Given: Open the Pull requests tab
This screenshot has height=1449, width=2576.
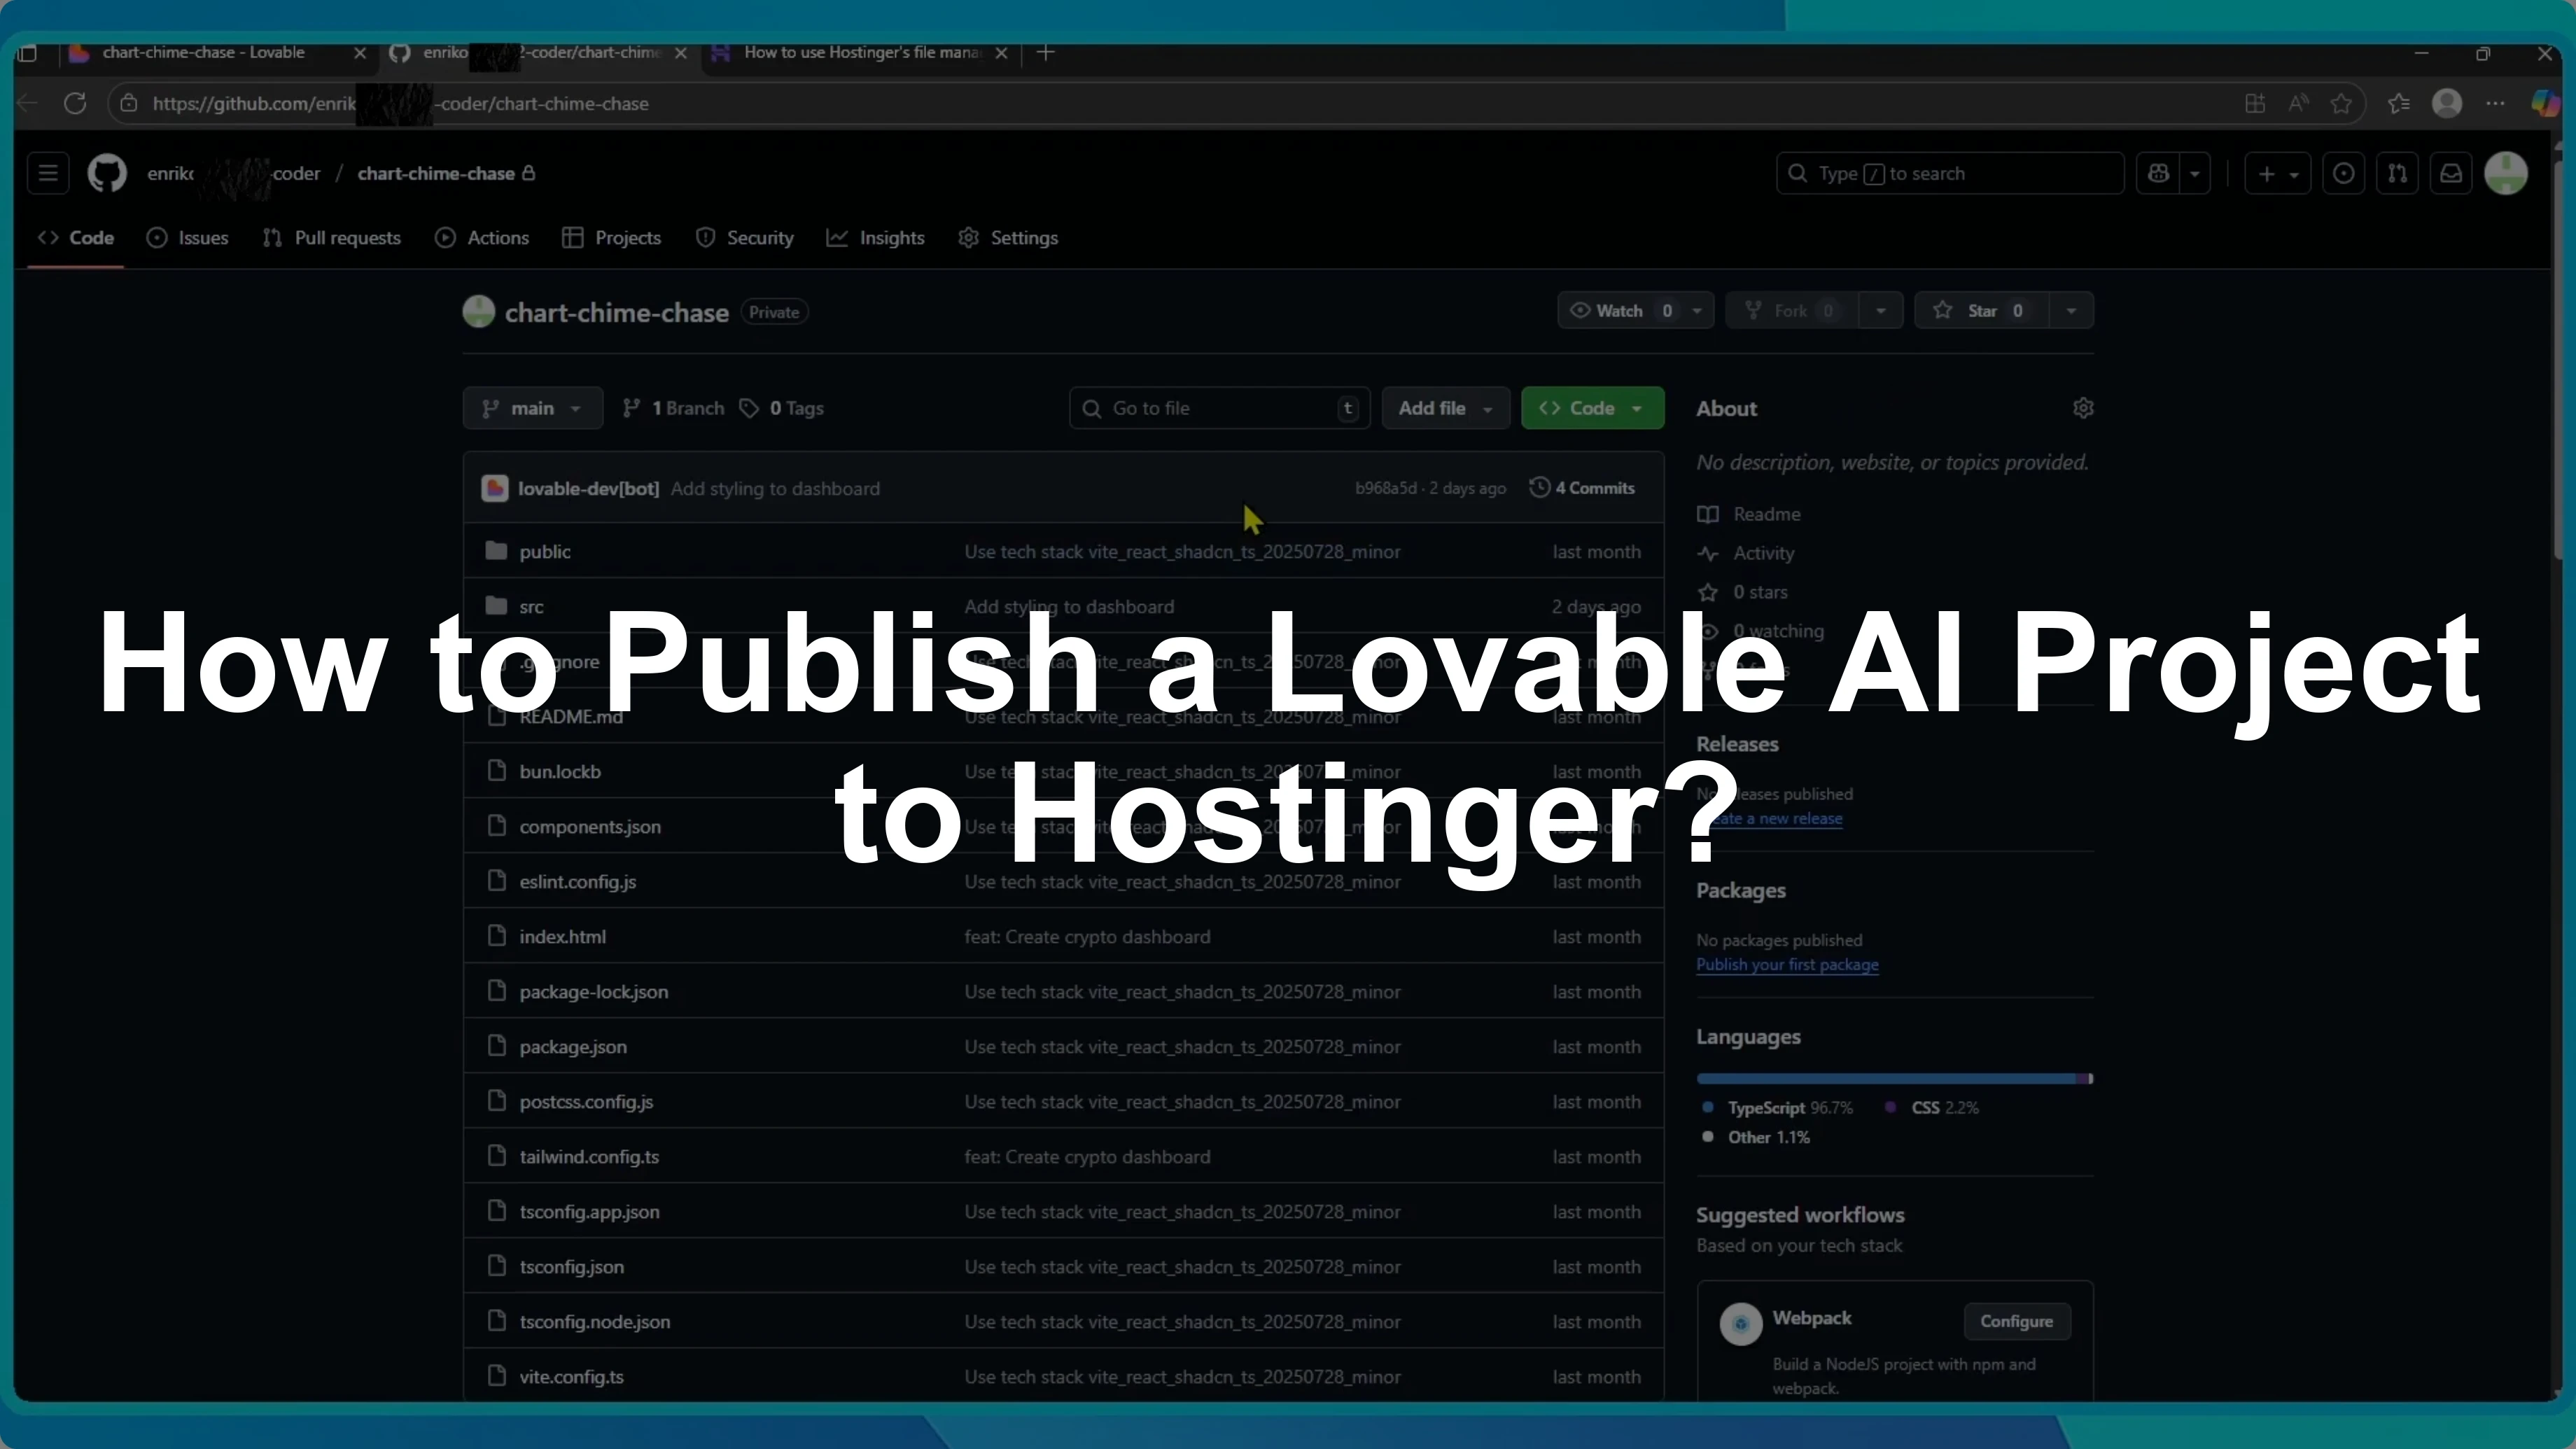Looking at the screenshot, I should (331, 238).
